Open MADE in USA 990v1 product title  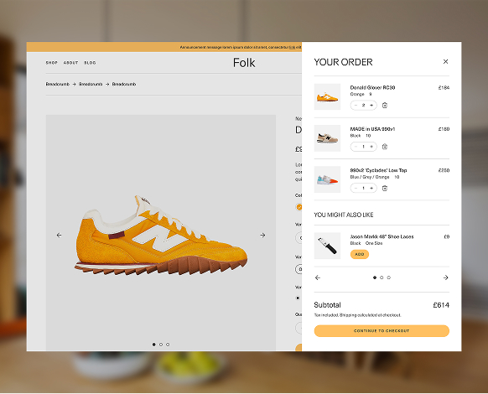click(372, 129)
